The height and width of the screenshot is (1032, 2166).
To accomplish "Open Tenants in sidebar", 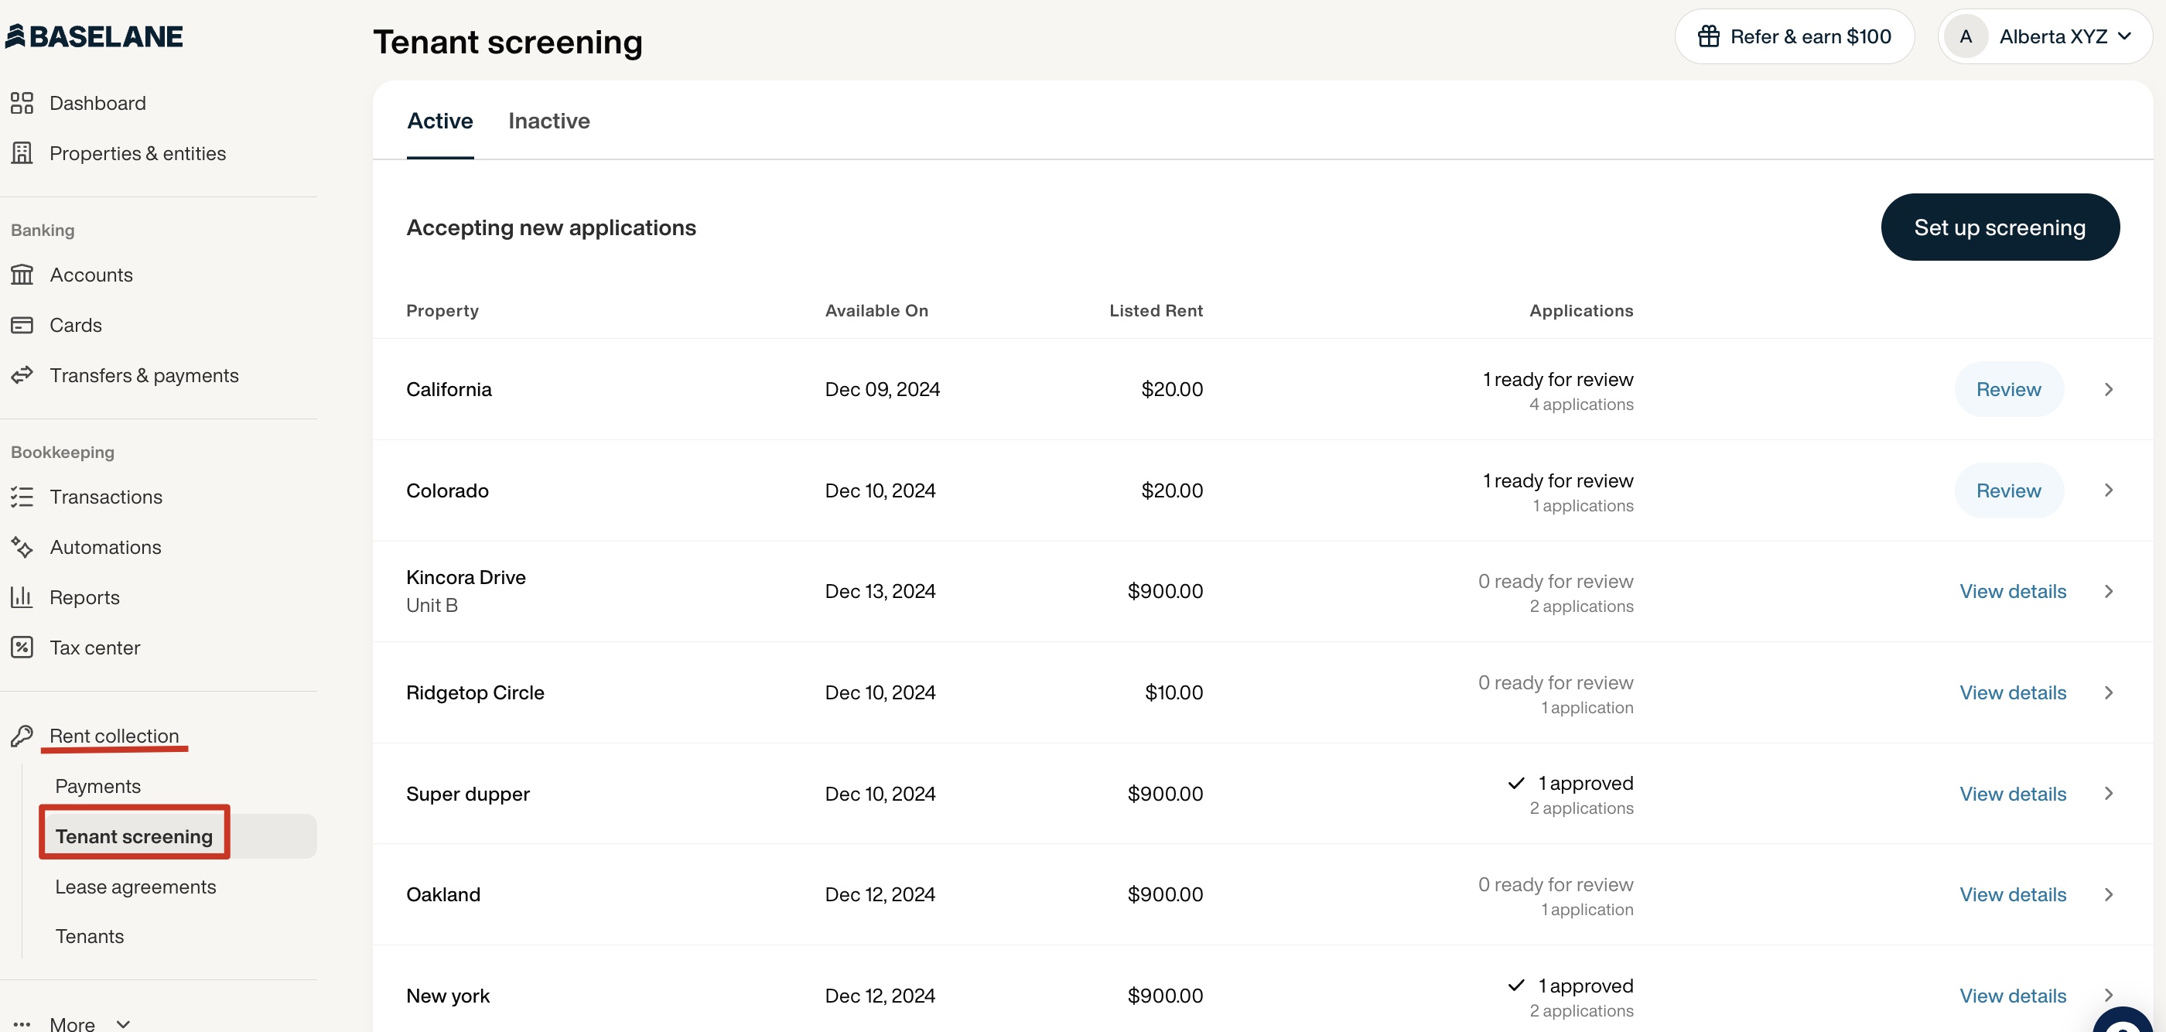I will [x=89, y=935].
